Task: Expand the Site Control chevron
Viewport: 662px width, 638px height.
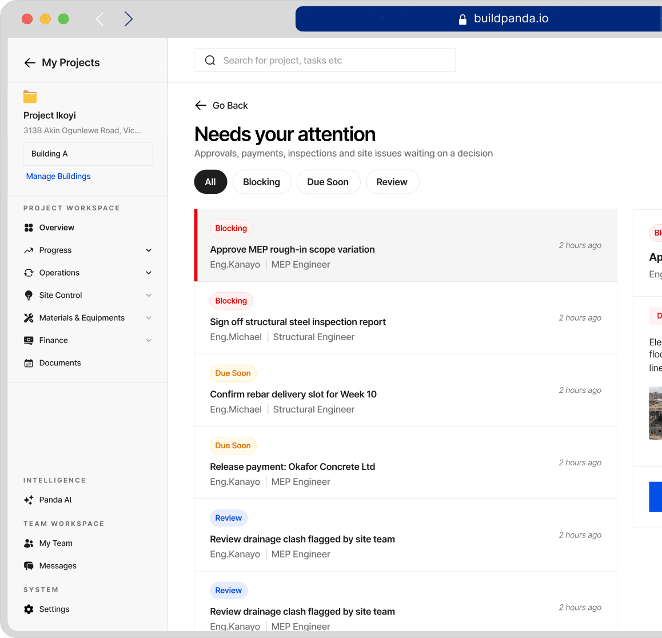Action: tap(149, 295)
